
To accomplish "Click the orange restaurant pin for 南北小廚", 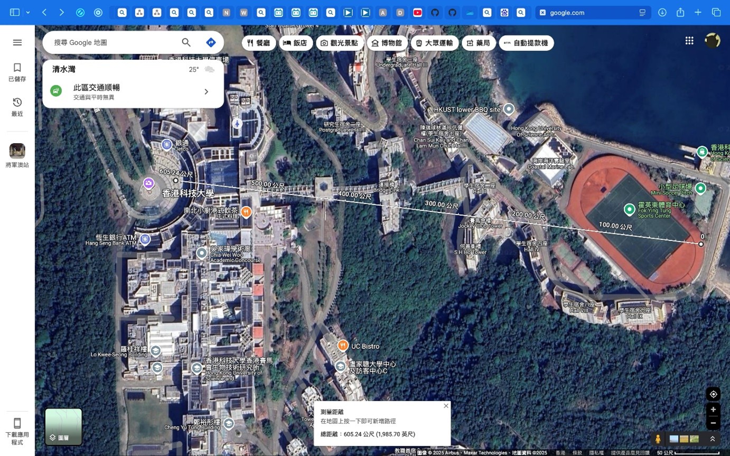I will point(246,212).
